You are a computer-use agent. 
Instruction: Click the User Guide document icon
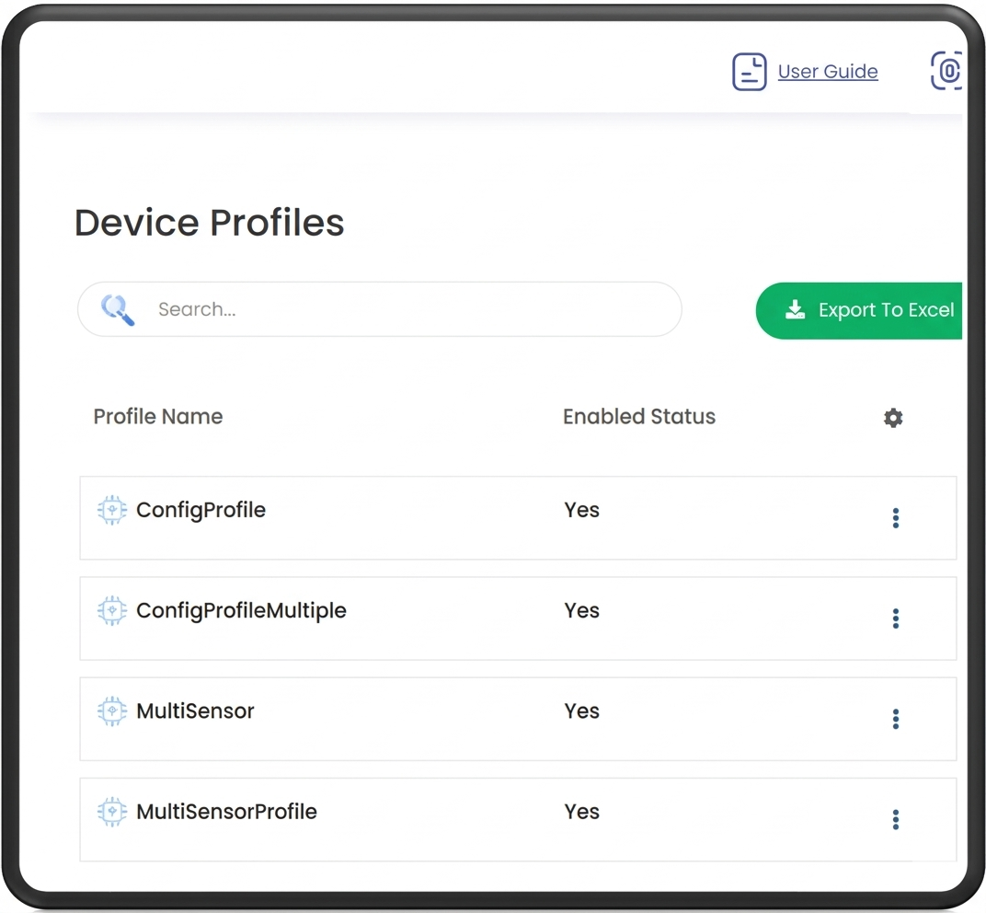tap(749, 72)
